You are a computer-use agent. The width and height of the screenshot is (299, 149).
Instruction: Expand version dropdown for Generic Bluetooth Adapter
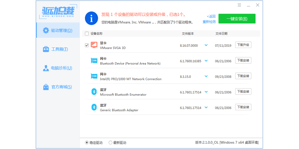pyautogui.click(x=206, y=107)
